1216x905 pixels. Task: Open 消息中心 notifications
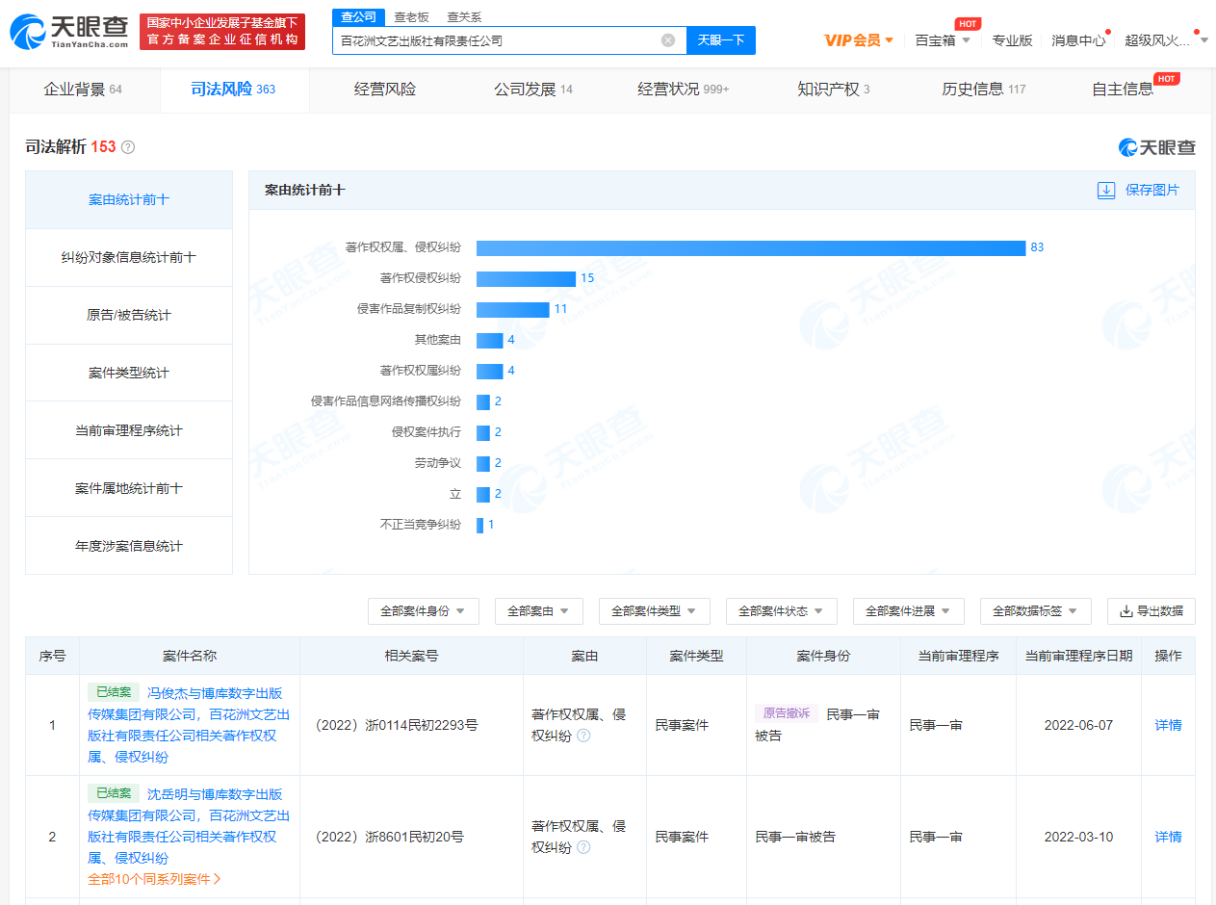point(1078,40)
